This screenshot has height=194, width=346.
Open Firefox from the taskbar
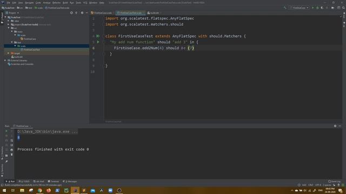click(x=49, y=190)
